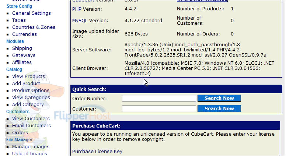Select the Server Software label
286x156 pixels.
coord(92,50)
